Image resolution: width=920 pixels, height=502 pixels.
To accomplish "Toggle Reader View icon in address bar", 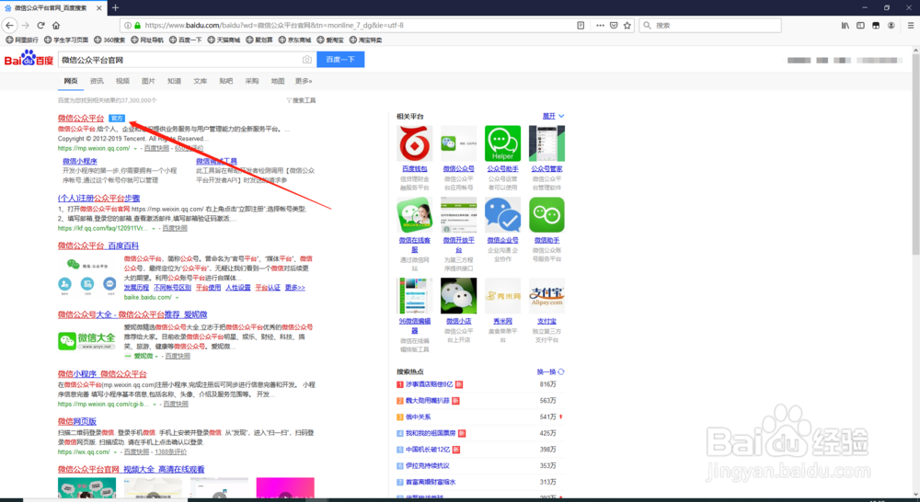I will pyautogui.click(x=581, y=25).
